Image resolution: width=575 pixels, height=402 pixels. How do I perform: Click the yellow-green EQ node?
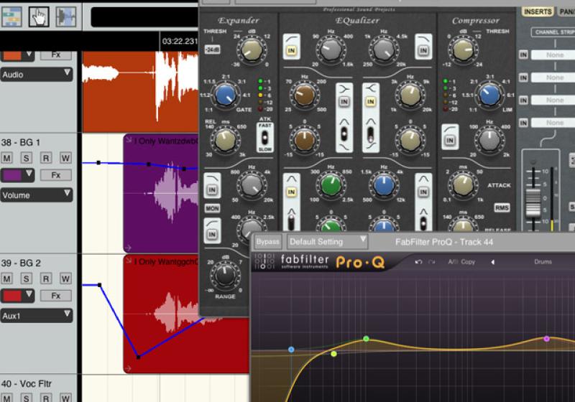tap(333, 354)
